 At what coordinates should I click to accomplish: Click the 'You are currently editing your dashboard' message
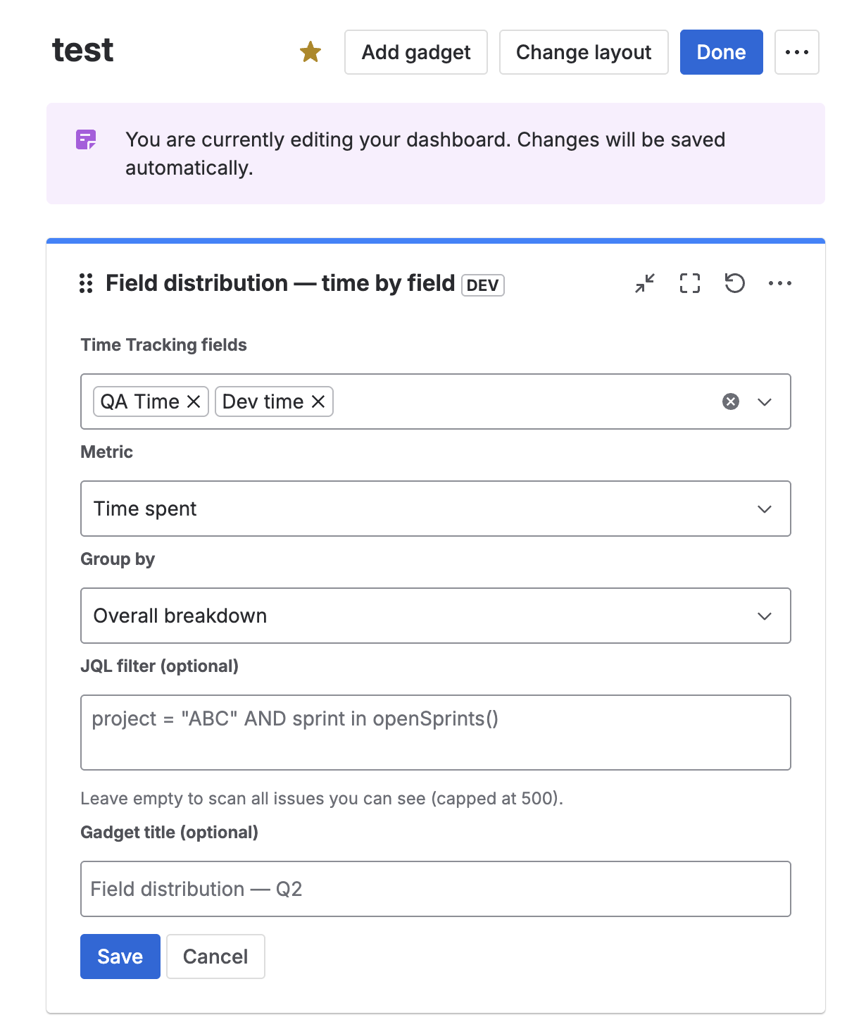(425, 154)
